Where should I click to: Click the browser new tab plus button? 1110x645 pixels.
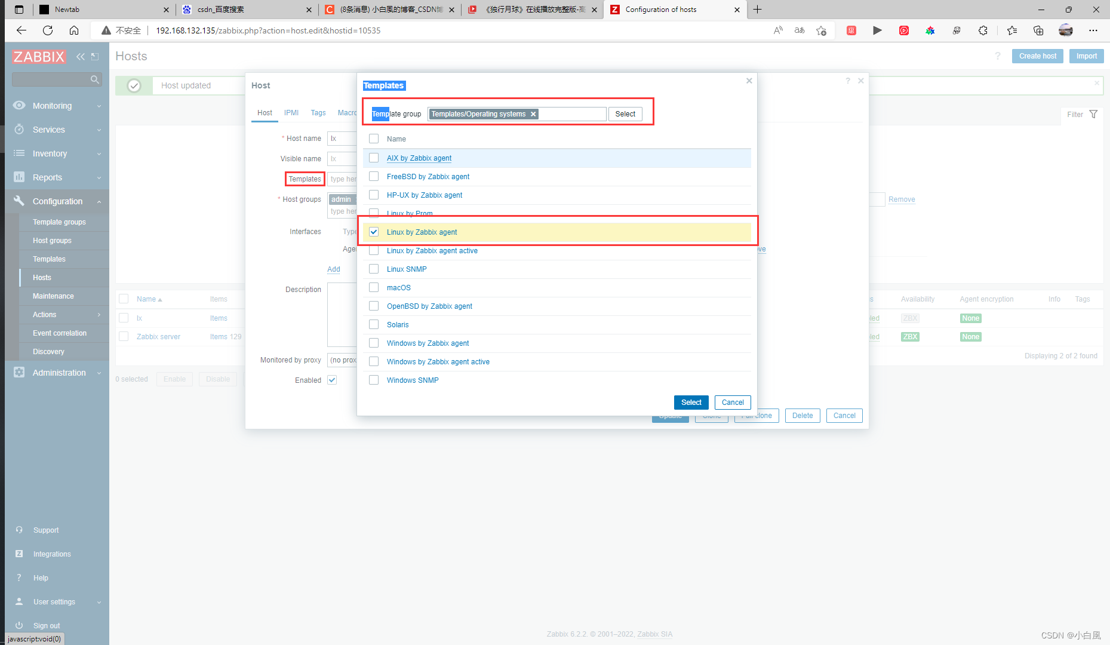coord(757,10)
